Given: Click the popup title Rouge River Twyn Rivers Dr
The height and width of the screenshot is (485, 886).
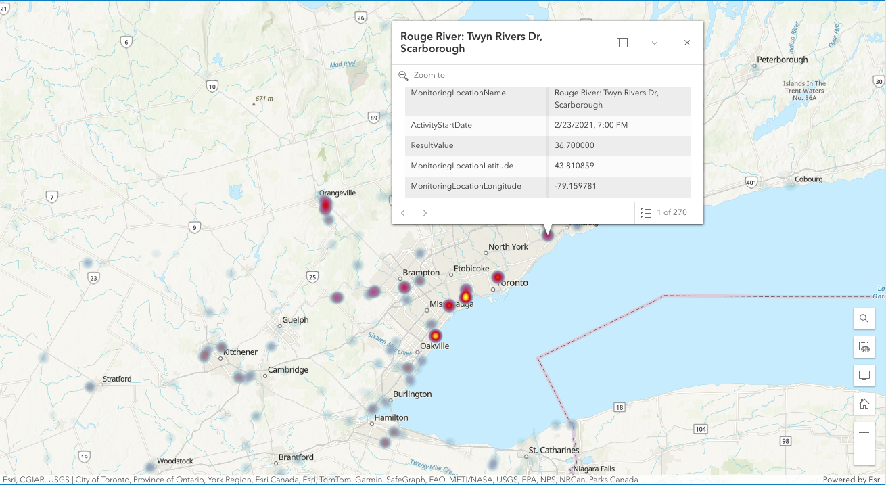Looking at the screenshot, I should [x=471, y=42].
